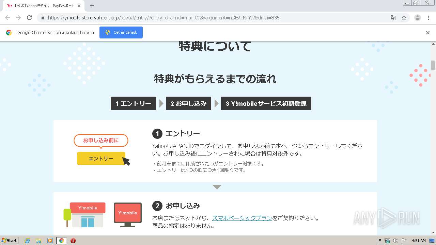Click the page vertical scrollbar thumb
Image resolution: width=436 pixels, height=245 pixels.
click(433, 65)
